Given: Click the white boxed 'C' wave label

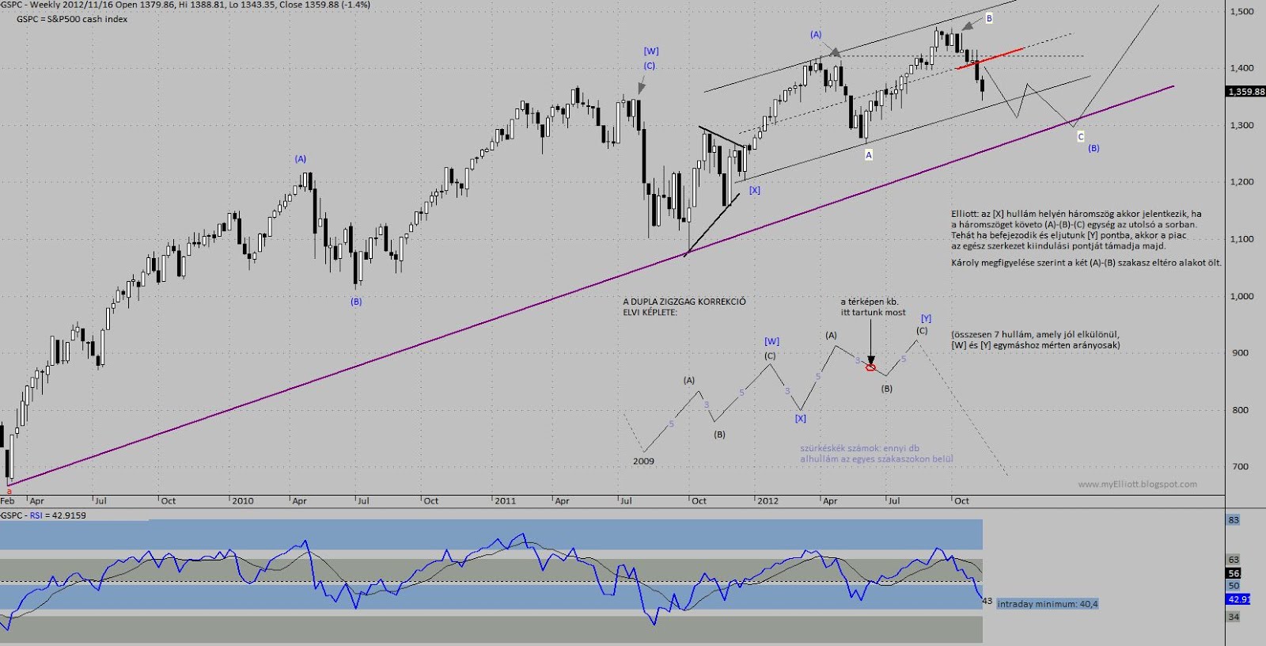Looking at the screenshot, I should click(1081, 137).
